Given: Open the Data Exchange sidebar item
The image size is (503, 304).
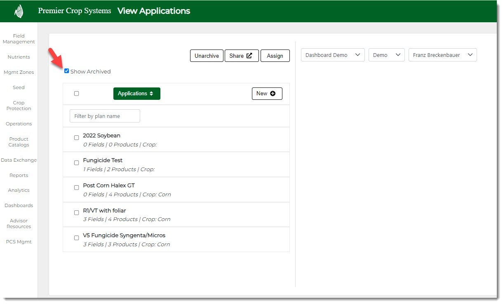Looking at the screenshot, I should (19, 160).
